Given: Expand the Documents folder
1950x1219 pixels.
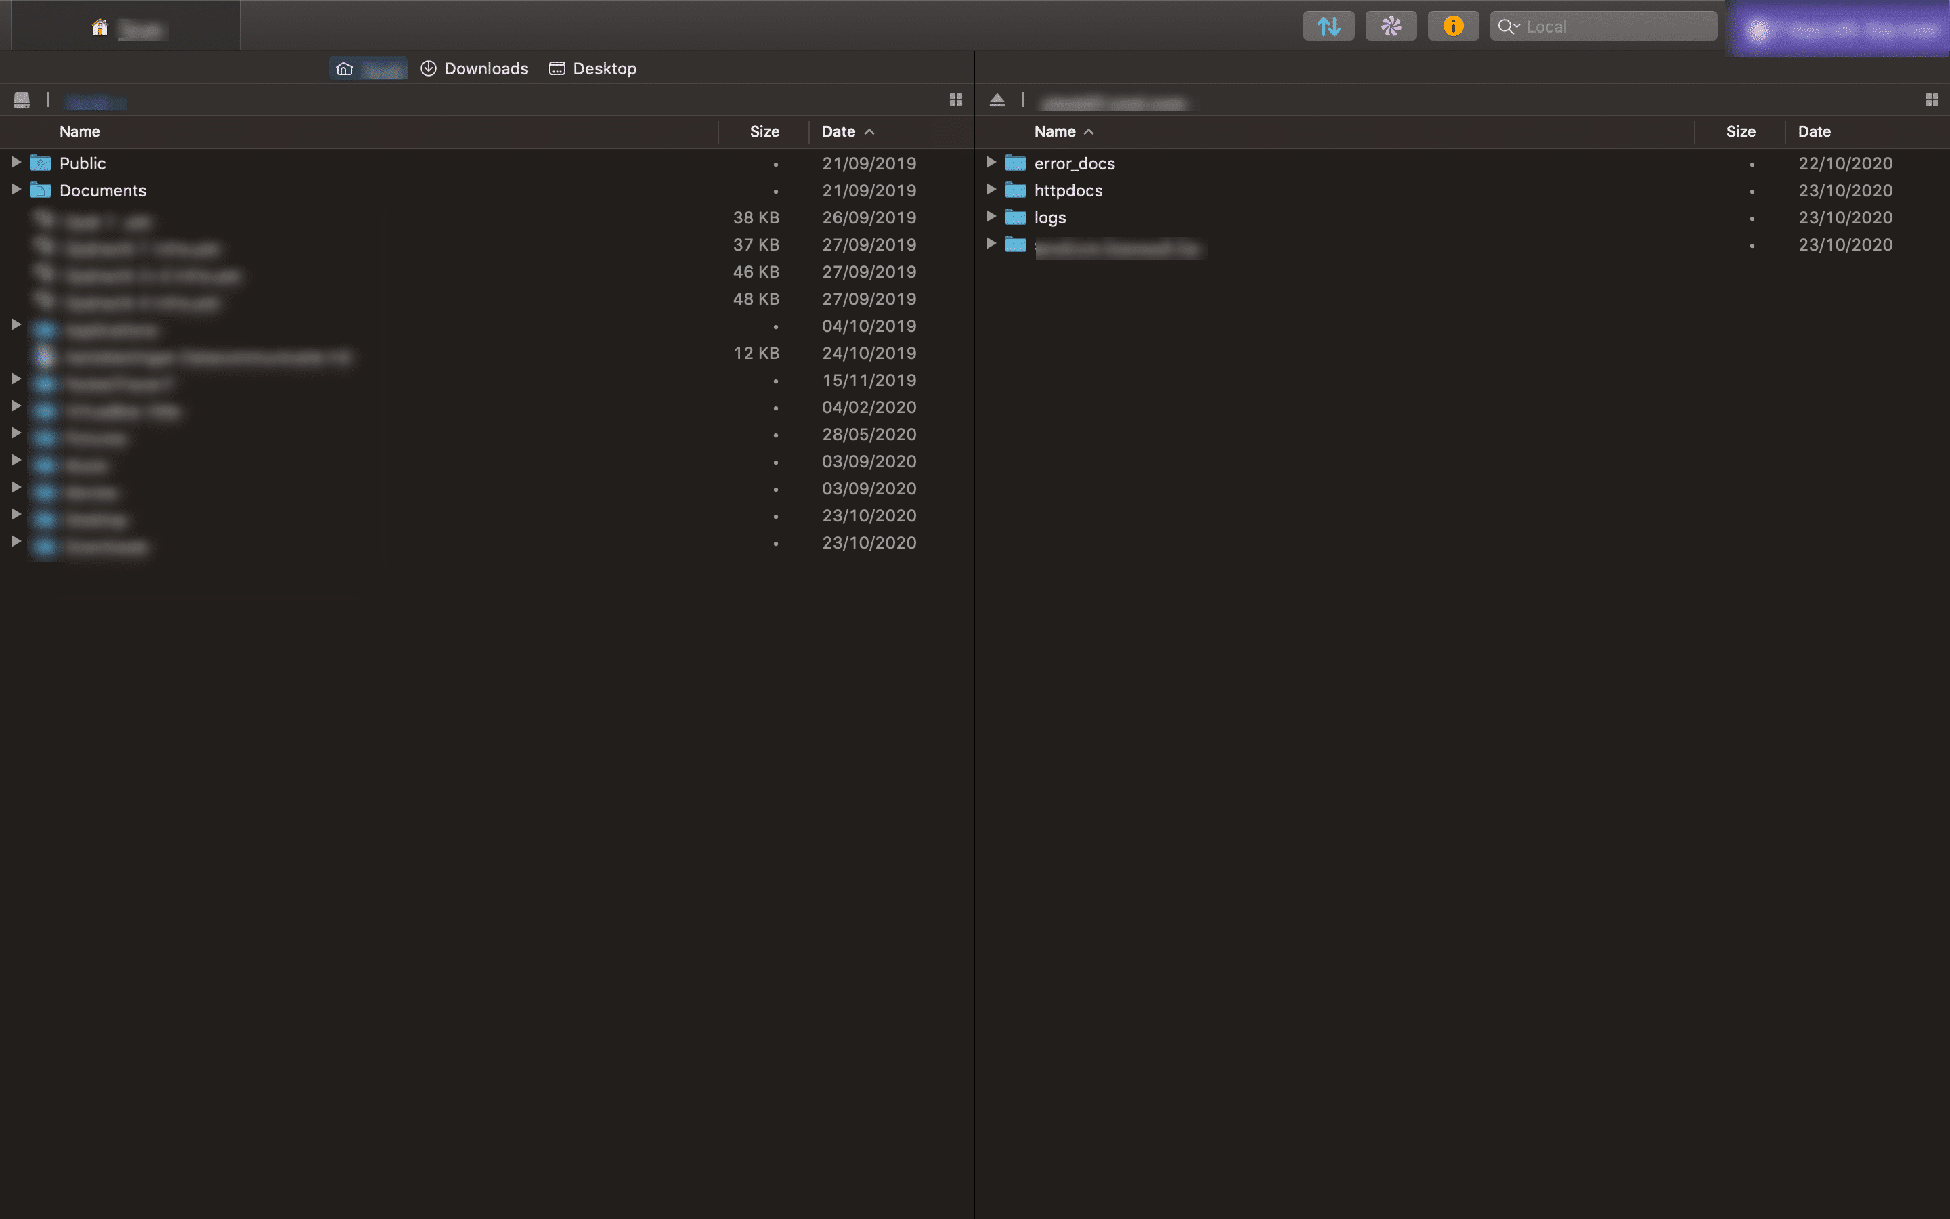Looking at the screenshot, I should click(16, 190).
